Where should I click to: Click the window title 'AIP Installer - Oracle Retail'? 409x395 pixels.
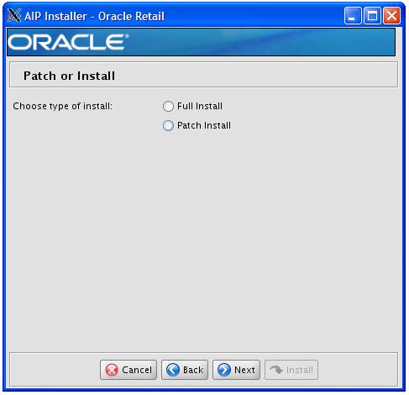(95, 16)
